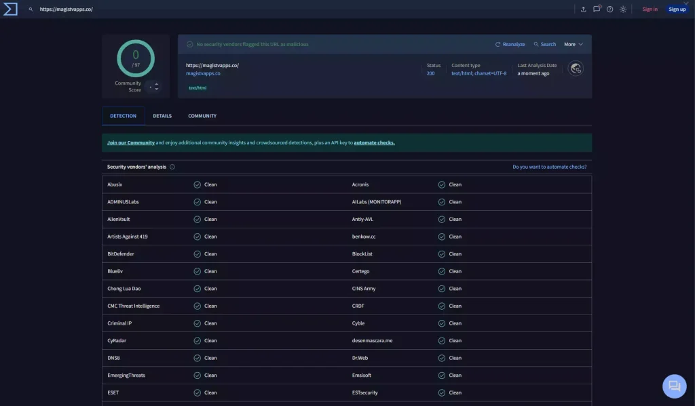The height and width of the screenshot is (406, 695).
Task: Click the magnifier icon beside the URL bar
Action: coord(31,9)
